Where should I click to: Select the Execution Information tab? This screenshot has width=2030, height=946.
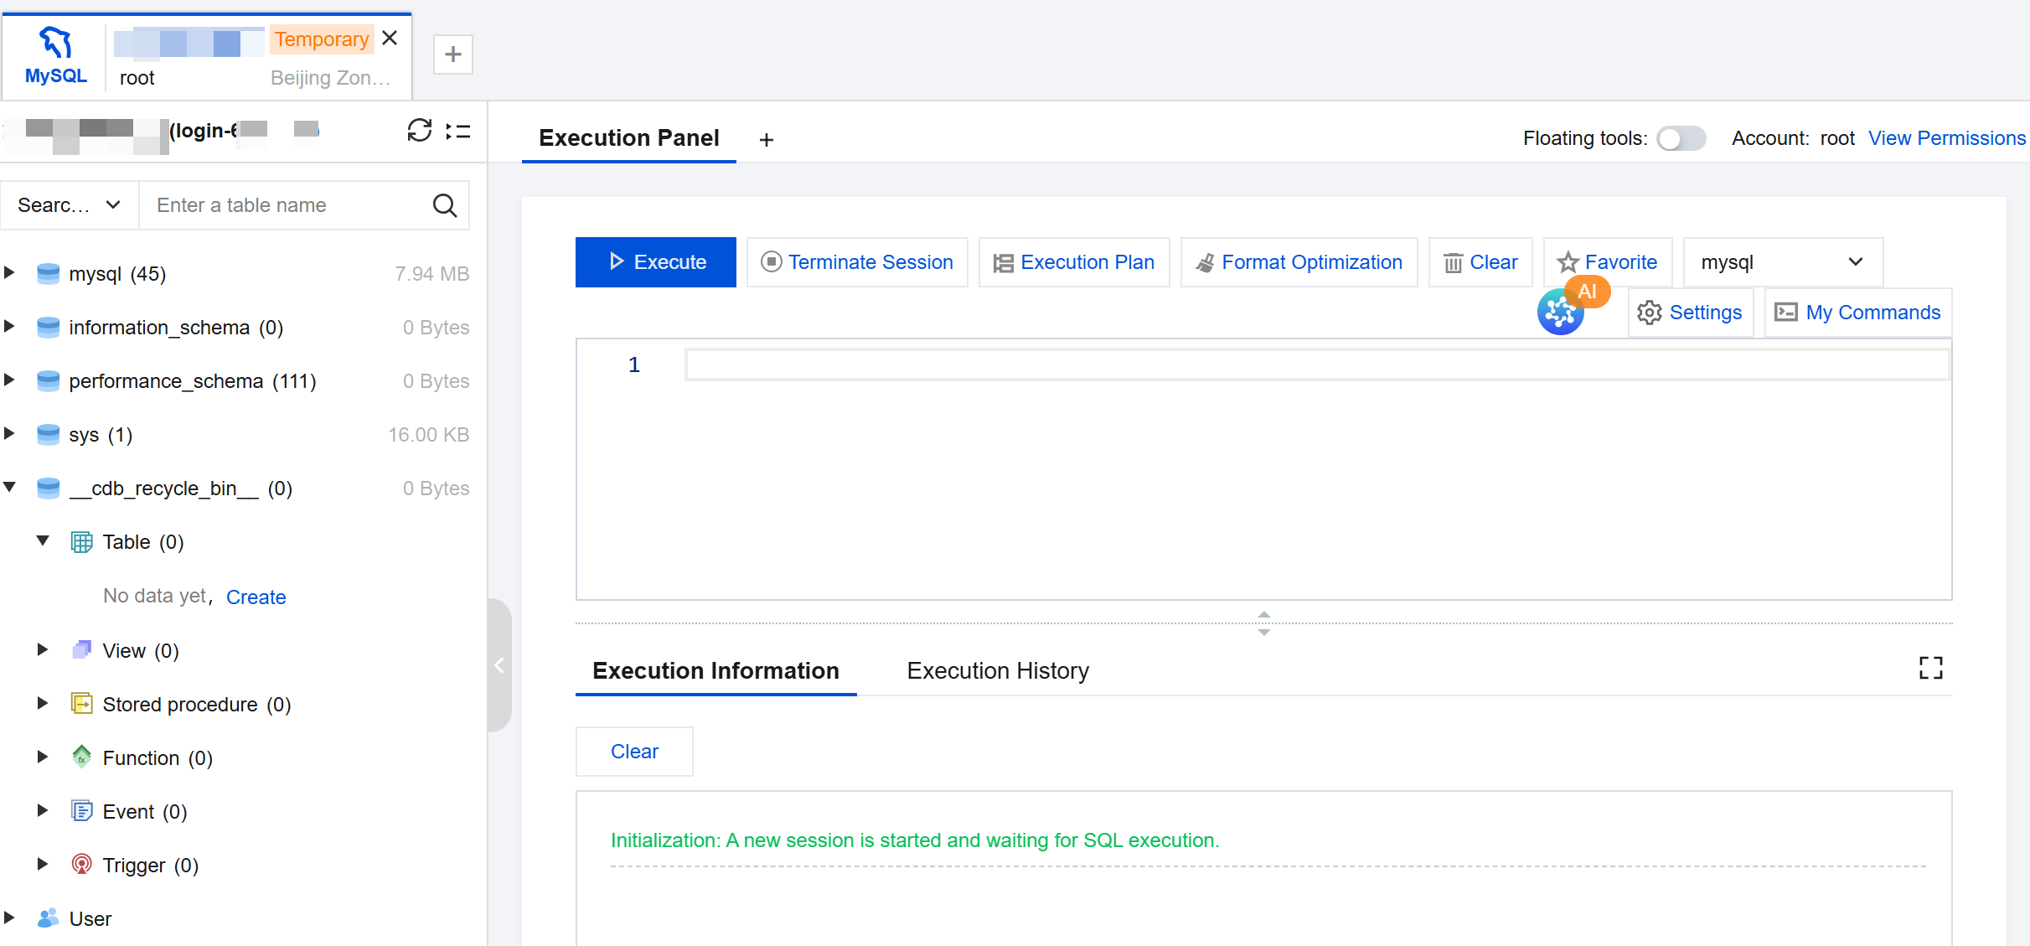[715, 671]
